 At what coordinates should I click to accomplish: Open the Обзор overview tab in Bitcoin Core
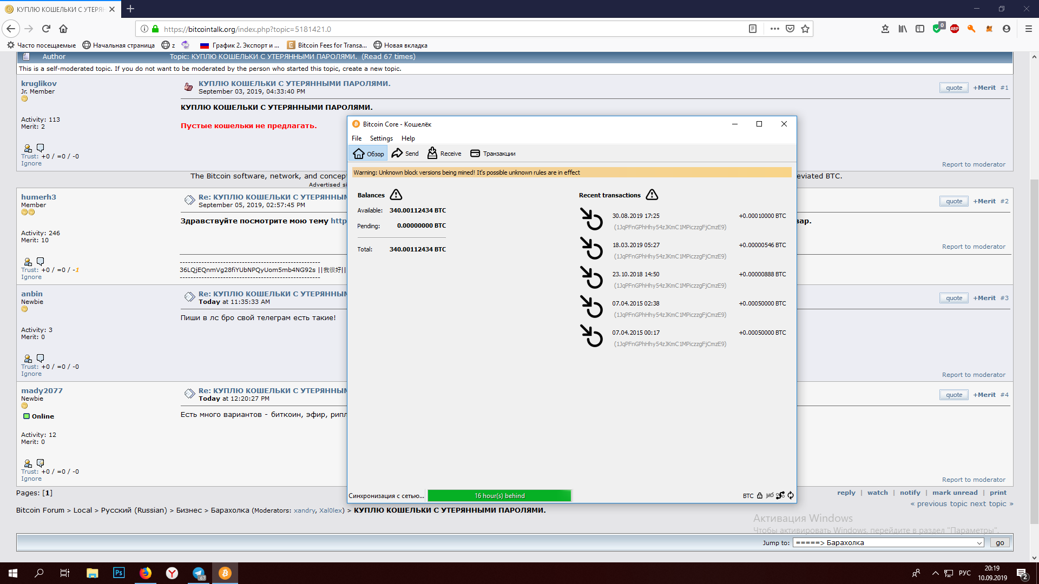coord(368,154)
